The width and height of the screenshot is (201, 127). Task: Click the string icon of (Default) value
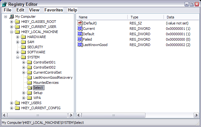coord(80,23)
